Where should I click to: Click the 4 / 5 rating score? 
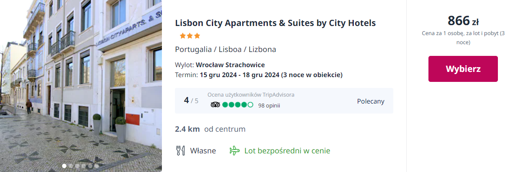[191, 101]
